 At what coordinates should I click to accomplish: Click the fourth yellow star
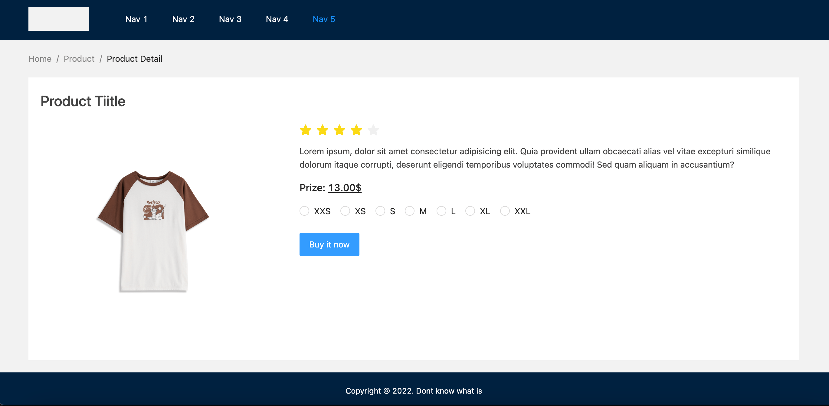pos(356,130)
